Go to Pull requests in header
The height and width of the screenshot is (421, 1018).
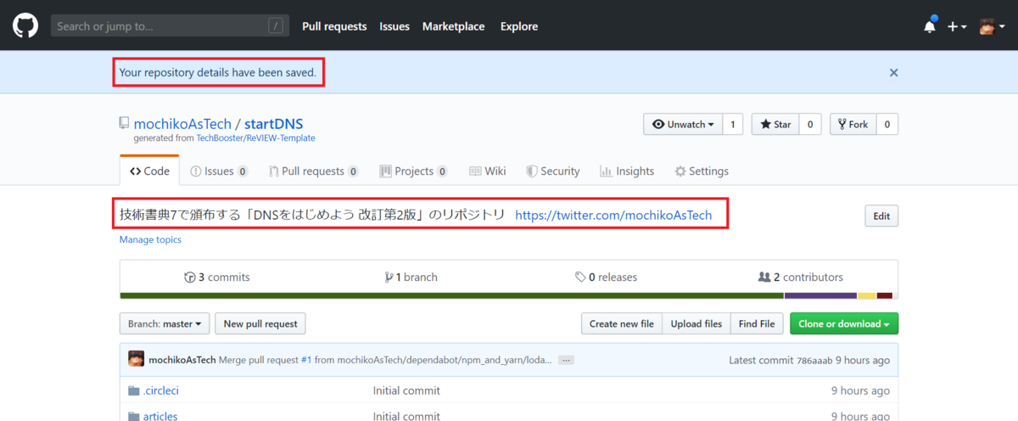coord(334,26)
